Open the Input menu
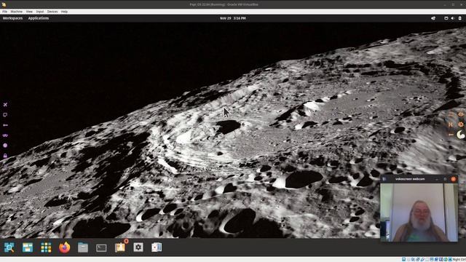 tap(40, 12)
